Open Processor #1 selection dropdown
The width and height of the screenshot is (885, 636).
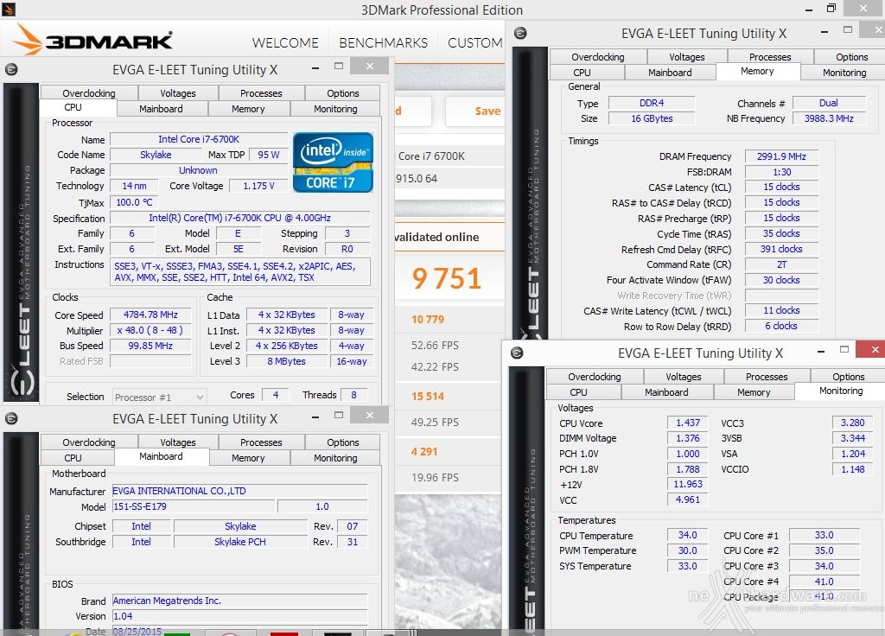(160, 397)
